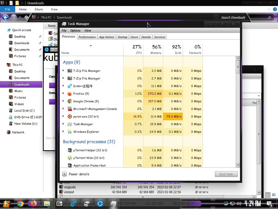Image resolution: width=278 pixels, height=209 pixels.
Task: Sort by the CPU column header
Action: pyautogui.click(x=134, y=50)
